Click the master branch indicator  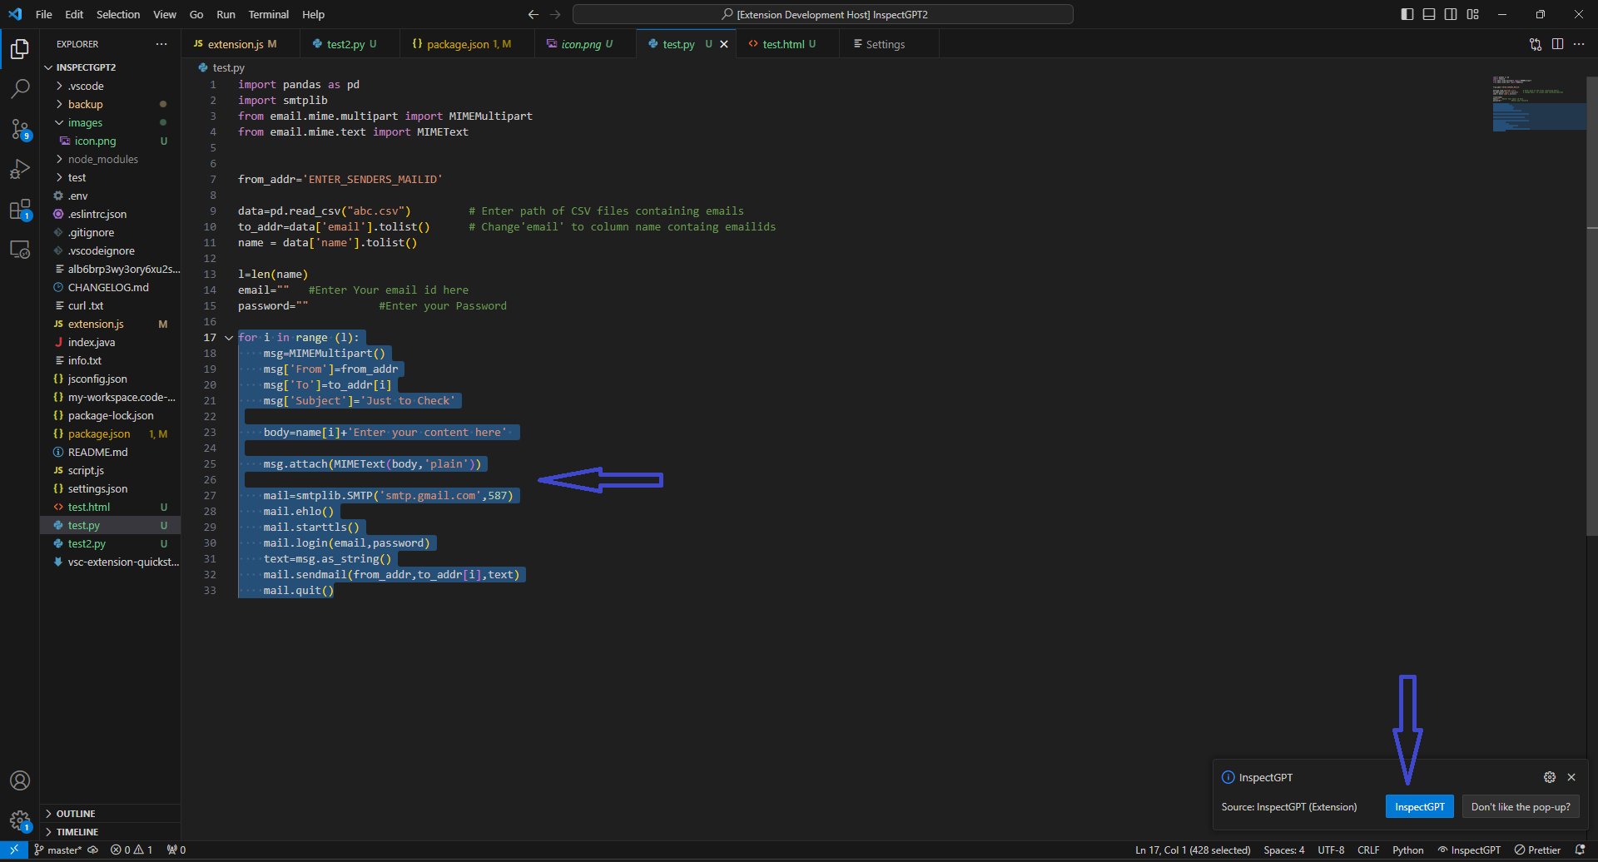click(58, 850)
